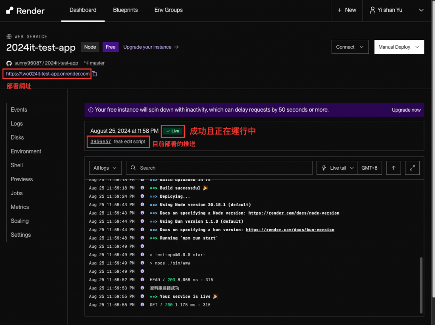The height and width of the screenshot is (325, 435).
Task: Open the onrender.com deployment URL
Action: pos(48,74)
